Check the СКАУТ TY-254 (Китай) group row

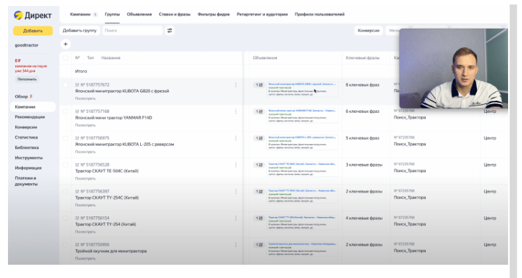coord(66,218)
